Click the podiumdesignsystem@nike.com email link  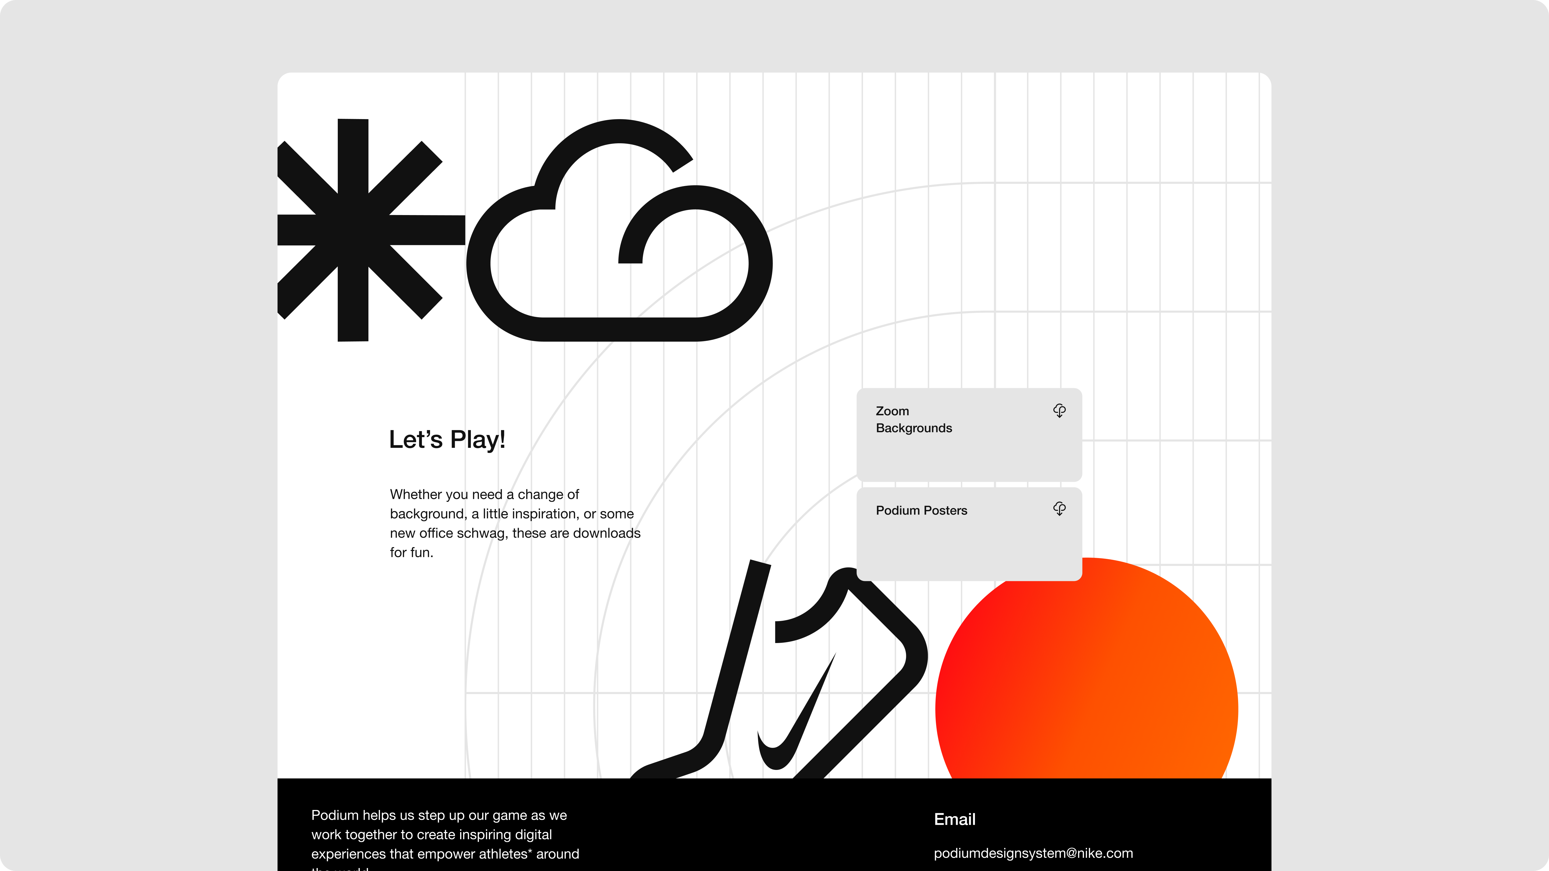[1033, 853]
